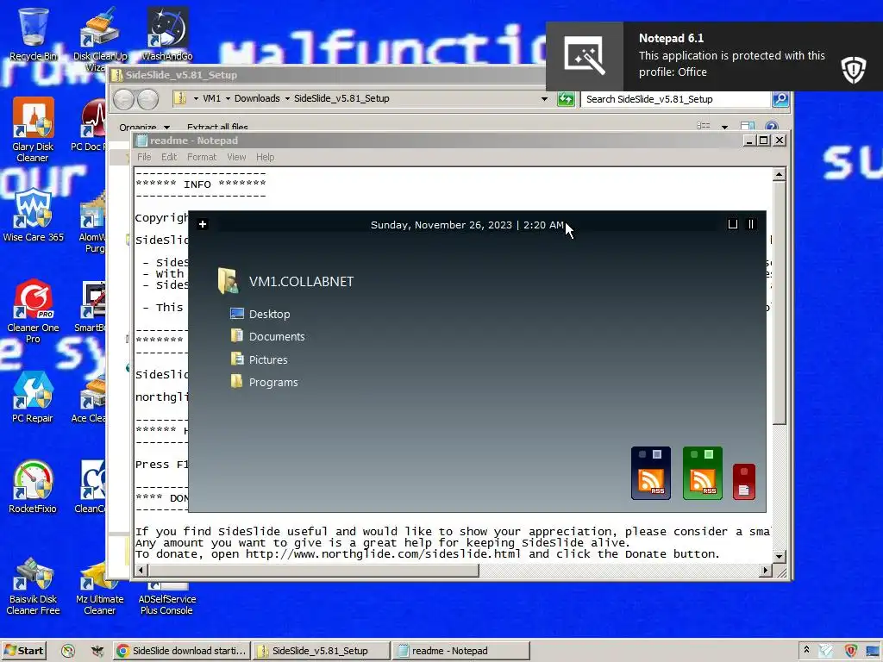This screenshot has height=662, width=883.
Task: Toggle the Explorer preview pane button
Action: pyautogui.click(x=748, y=127)
